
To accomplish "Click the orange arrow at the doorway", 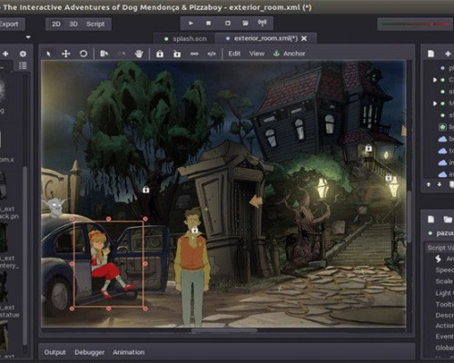I will 256,201.
